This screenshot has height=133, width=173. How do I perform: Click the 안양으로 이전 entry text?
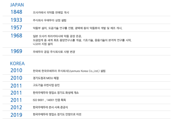tap(57, 114)
